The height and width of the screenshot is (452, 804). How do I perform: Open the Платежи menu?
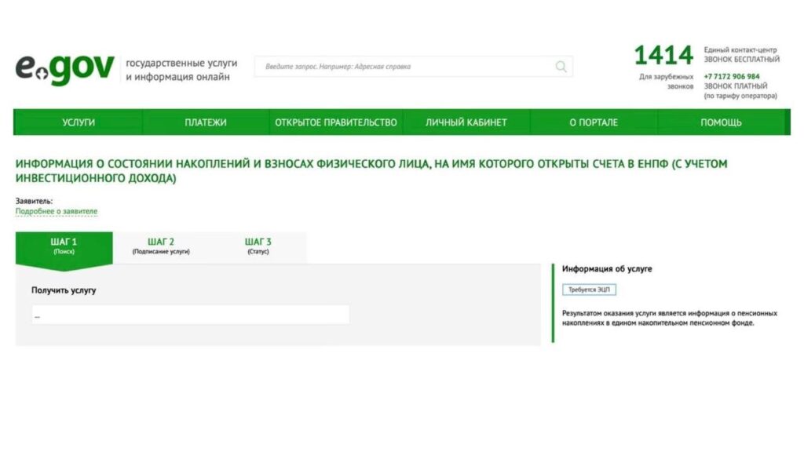pyautogui.click(x=206, y=122)
